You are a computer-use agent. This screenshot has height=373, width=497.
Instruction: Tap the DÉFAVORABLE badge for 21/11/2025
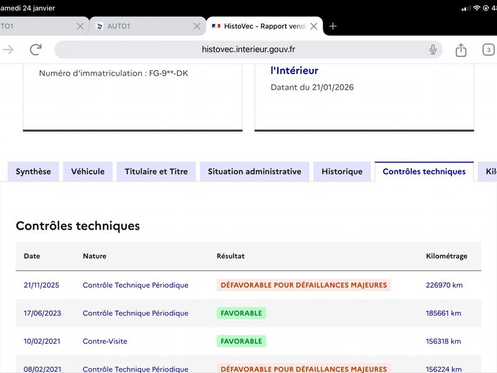tap(303, 285)
